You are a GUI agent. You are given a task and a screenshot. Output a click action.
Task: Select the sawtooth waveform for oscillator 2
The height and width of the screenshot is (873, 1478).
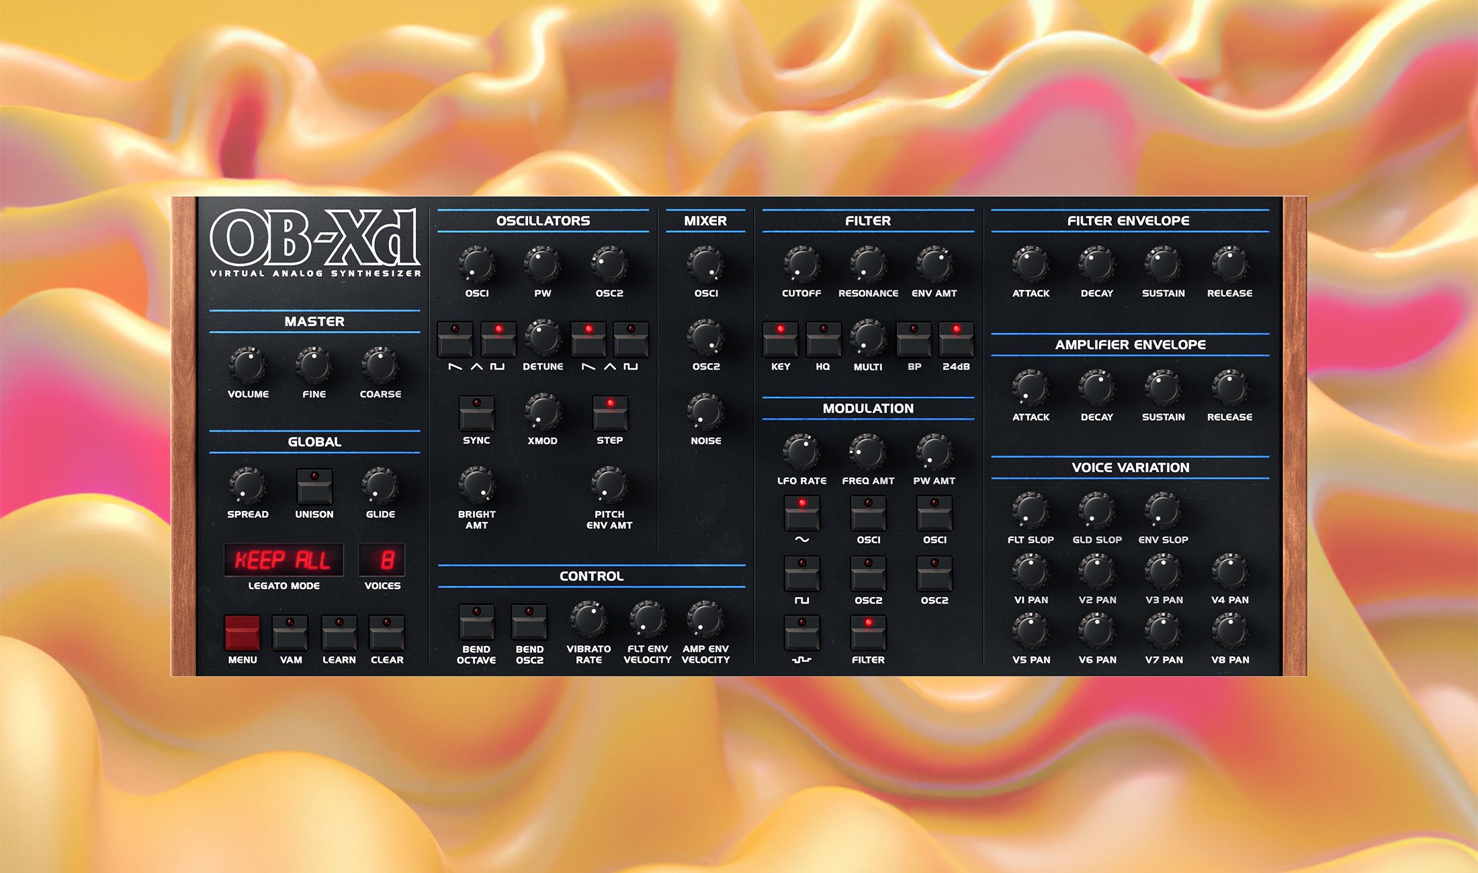point(589,341)
